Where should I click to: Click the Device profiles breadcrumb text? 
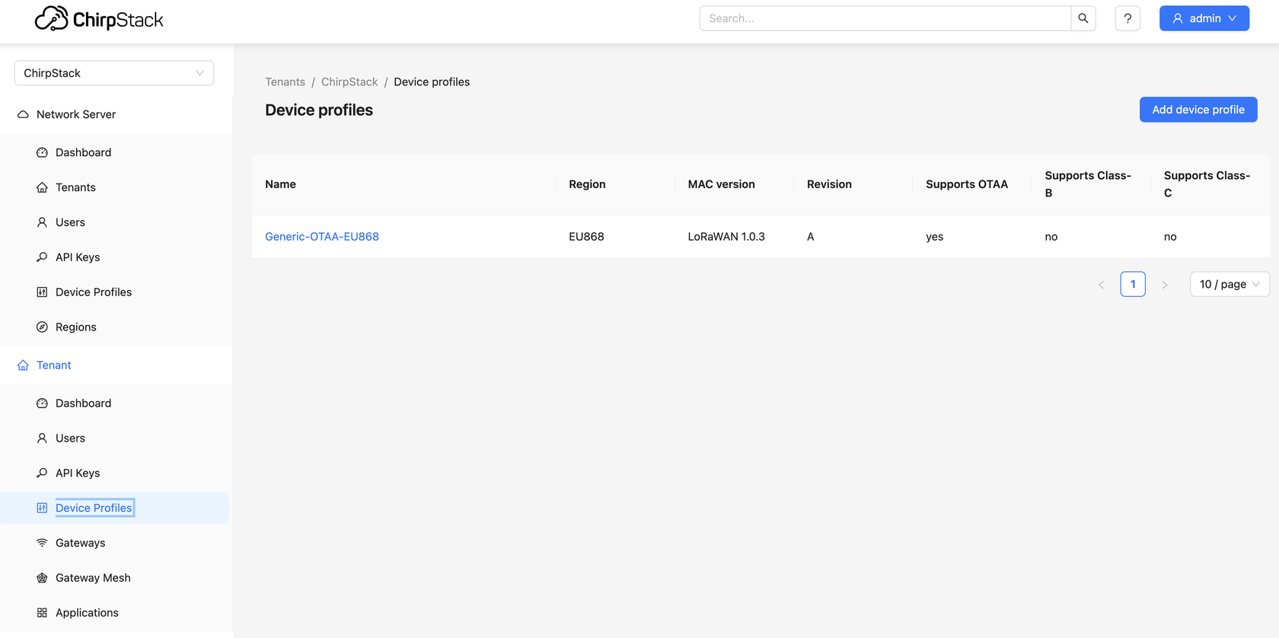coord(432,82)
